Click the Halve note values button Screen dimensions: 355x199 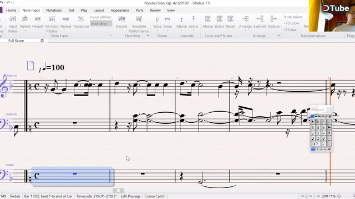pos(290,30)
